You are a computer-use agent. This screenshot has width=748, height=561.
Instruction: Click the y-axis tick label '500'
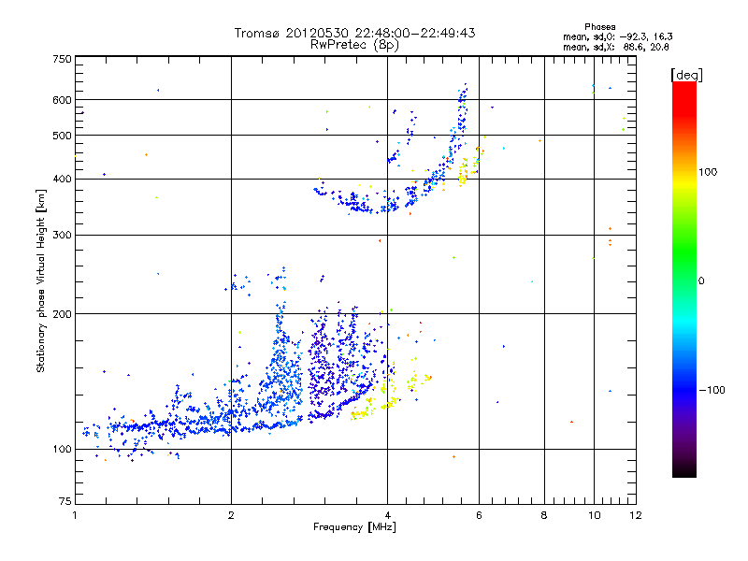[x=62, y=136]
